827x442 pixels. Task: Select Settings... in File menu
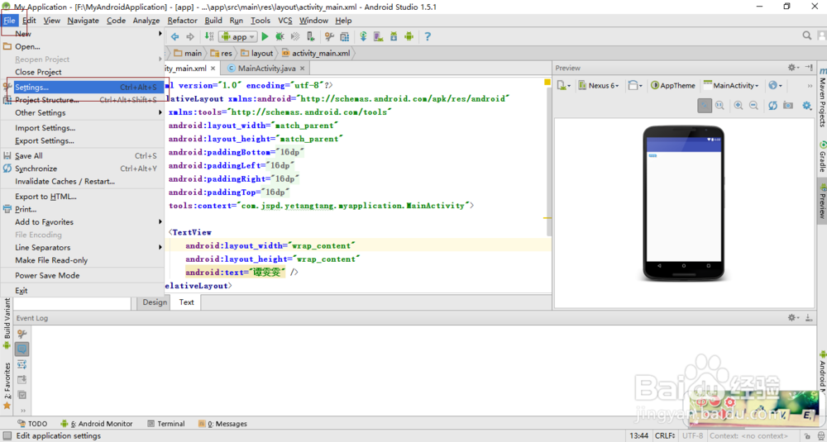(x=82, y=88)
